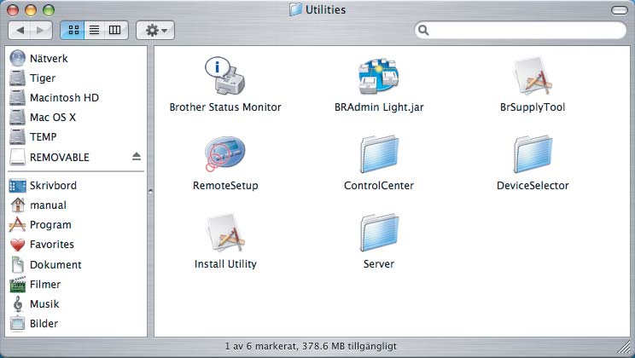The height and width of the screenshot is (358, 635).
Task: Click the "ControlCenter" folder name
Action: [x=379, y=186]
